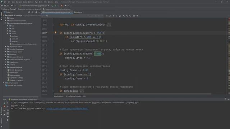Click the editor horizontal scrollbar

pos(133,94)
